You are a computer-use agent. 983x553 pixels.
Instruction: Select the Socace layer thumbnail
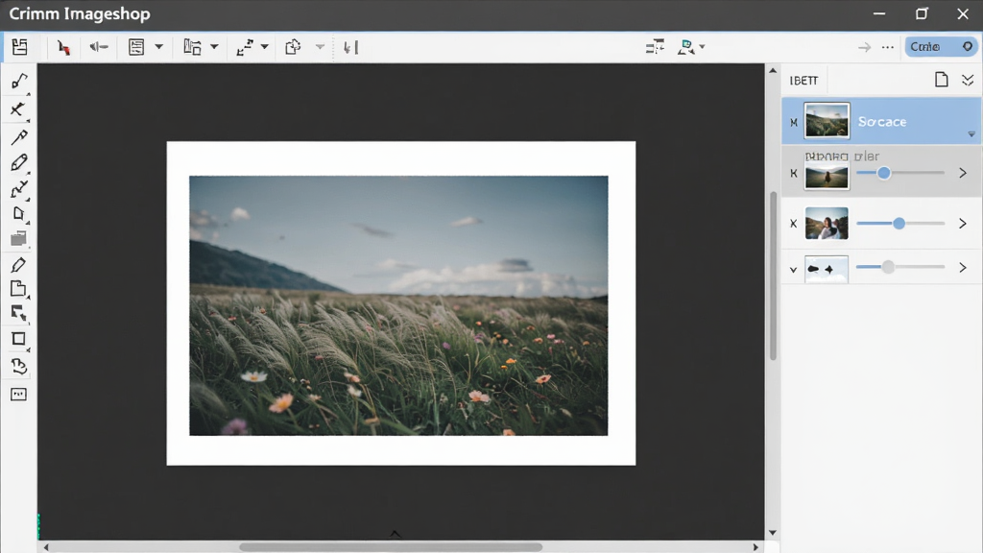827,120
